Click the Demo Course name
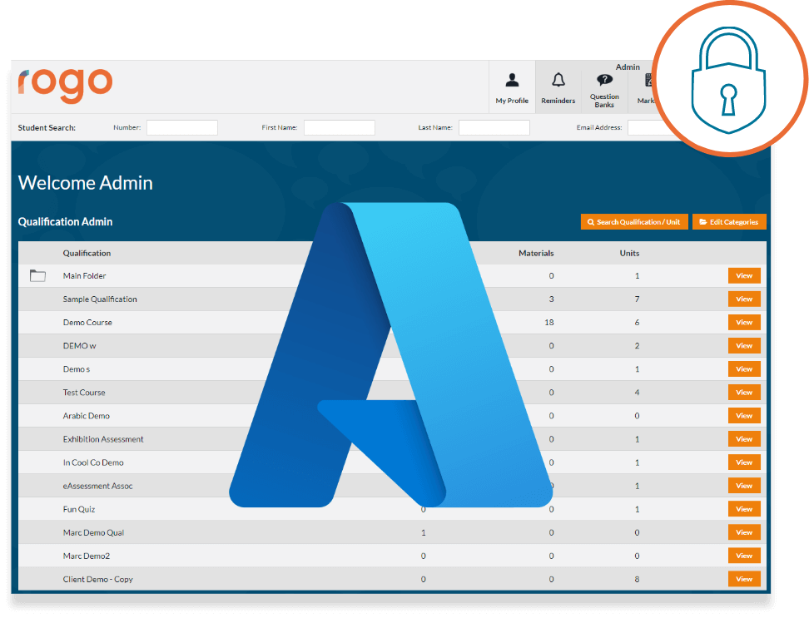This screenshot has width=809, height=618. pyautogui.click(x=87, y=322)
